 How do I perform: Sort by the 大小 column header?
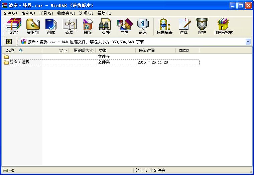tap(55, 51)
